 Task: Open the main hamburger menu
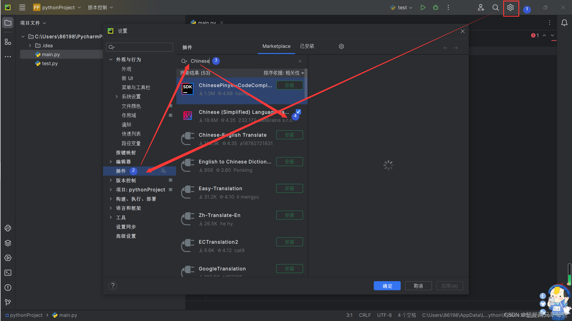22,7
